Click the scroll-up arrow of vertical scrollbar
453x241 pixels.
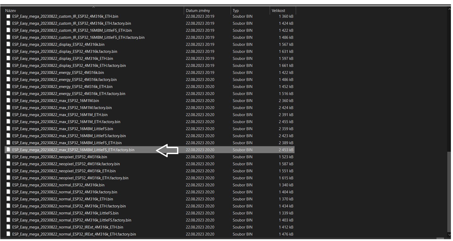point(449,9)
